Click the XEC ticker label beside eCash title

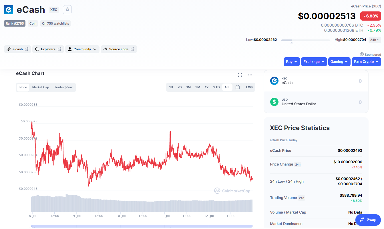[x=54, y=10]
